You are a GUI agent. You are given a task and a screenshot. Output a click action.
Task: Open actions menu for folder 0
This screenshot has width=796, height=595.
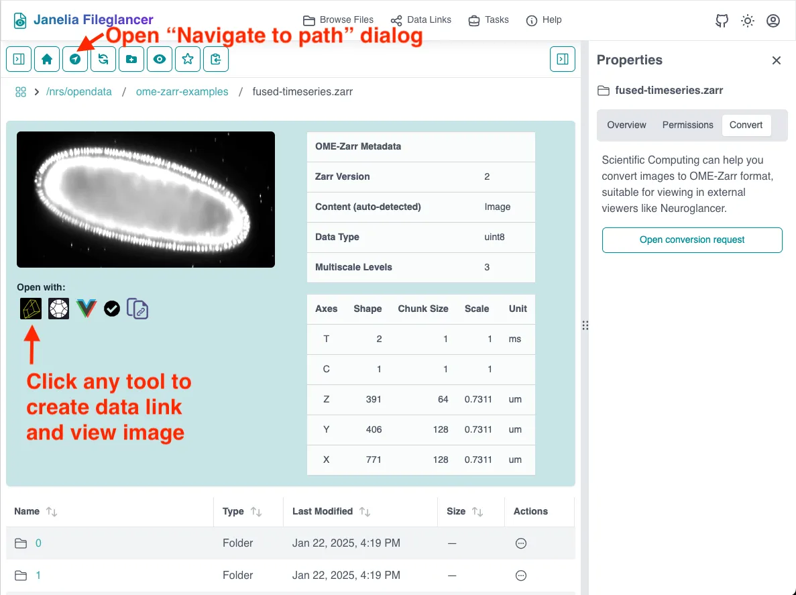(520, 543)
